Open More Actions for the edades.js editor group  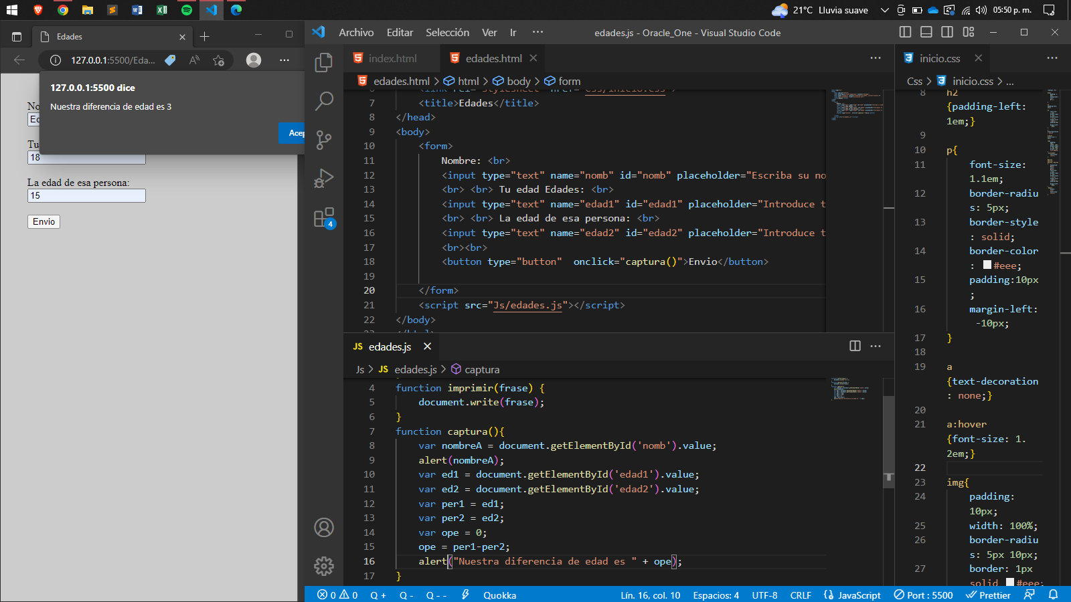click(876, 346)
